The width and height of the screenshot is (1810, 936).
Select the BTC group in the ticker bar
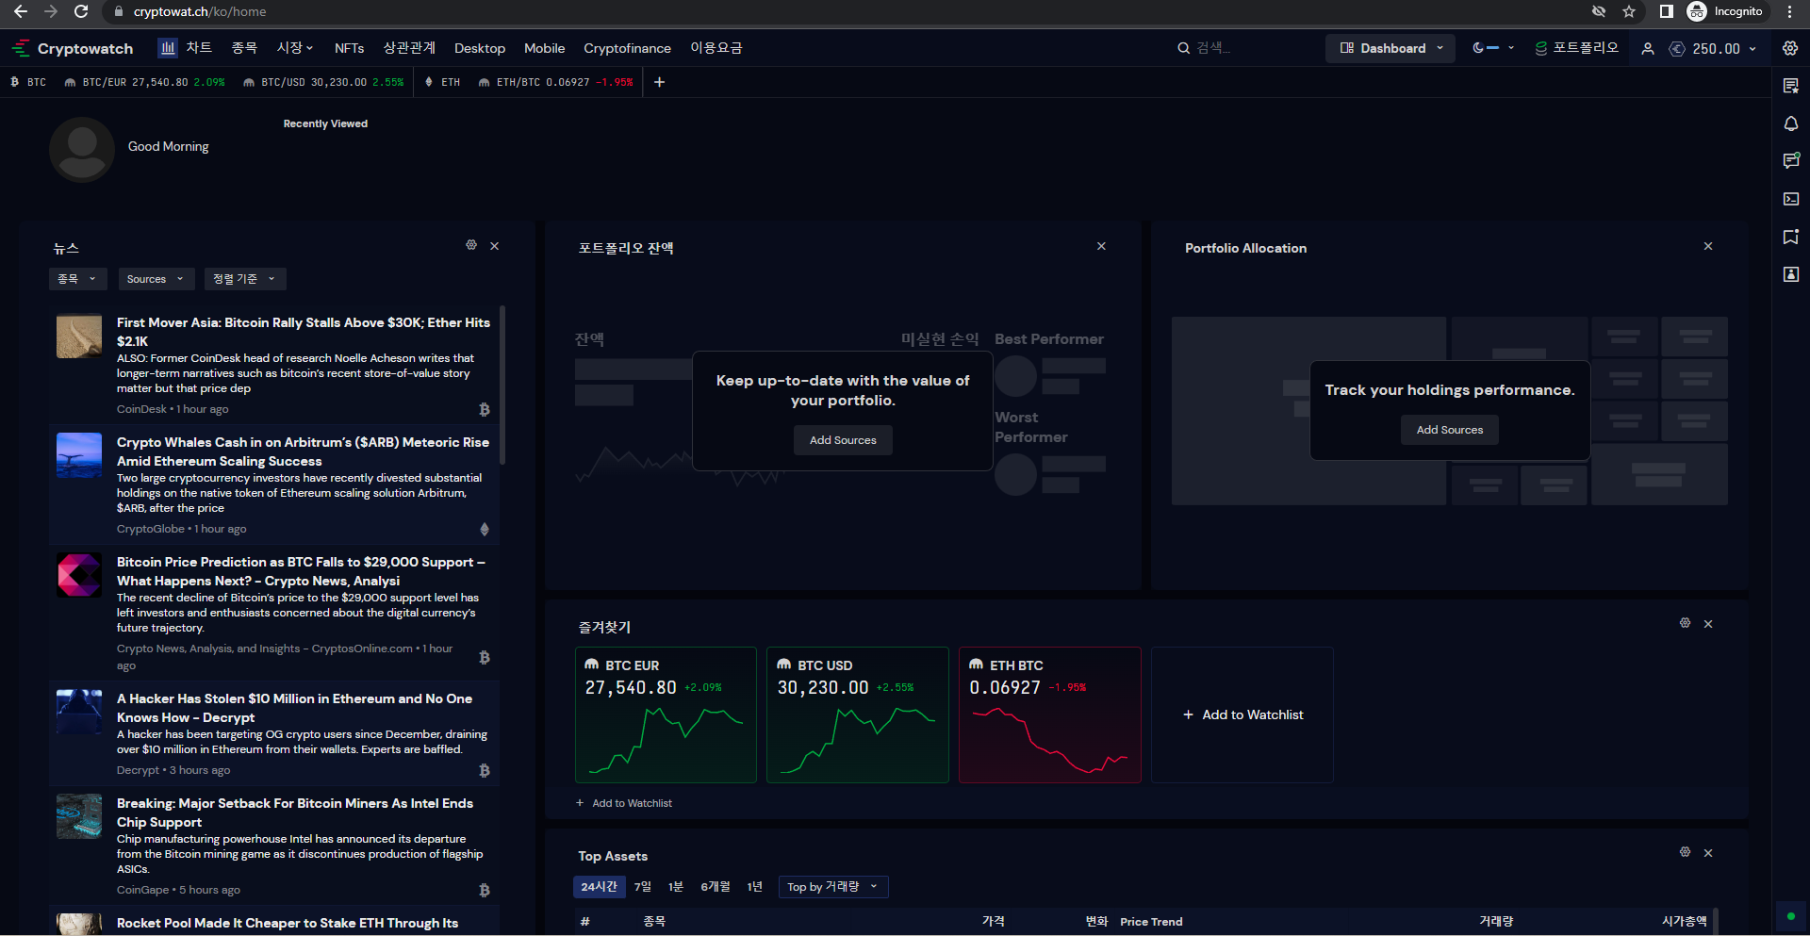(28, 83)
